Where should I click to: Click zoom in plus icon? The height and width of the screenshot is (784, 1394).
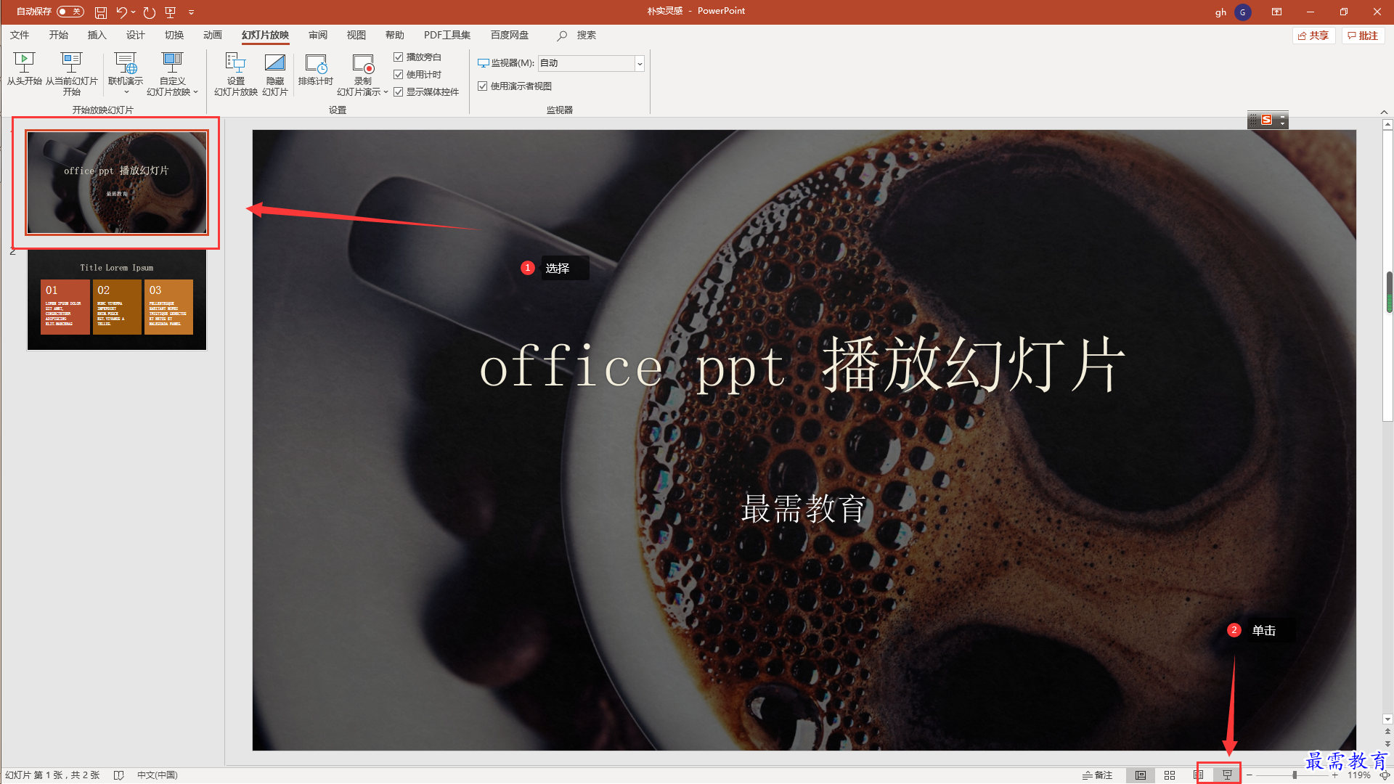point(1334,775)
